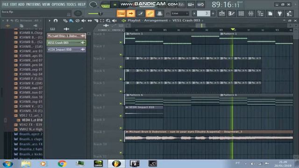
Task: Select VES1 Crash 003 in picker
Action: (x=66, y=42)
